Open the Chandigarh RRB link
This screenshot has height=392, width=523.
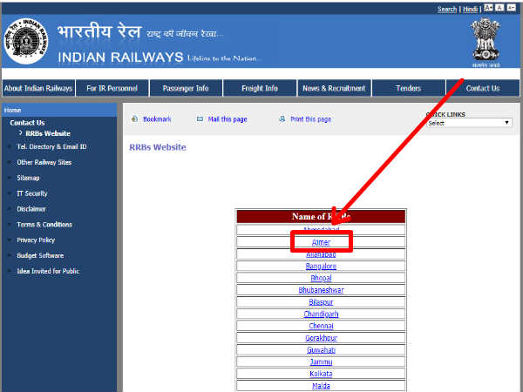click(321, 314)
